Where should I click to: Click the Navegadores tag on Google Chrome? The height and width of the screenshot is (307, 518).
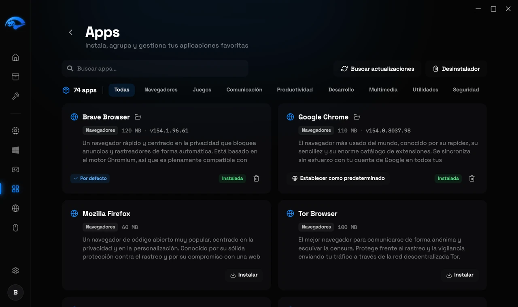316,130
